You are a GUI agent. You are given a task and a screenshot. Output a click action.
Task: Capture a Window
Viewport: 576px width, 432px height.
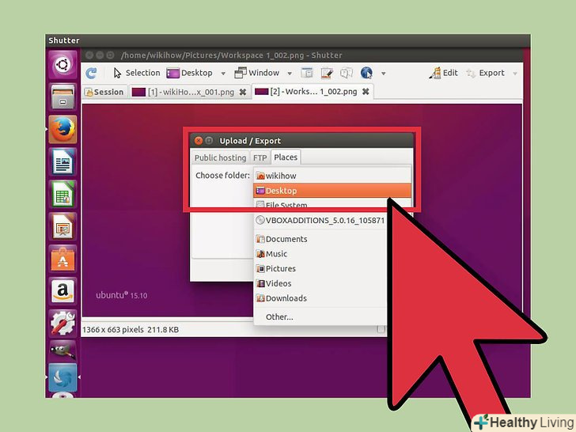pos(257,73)
